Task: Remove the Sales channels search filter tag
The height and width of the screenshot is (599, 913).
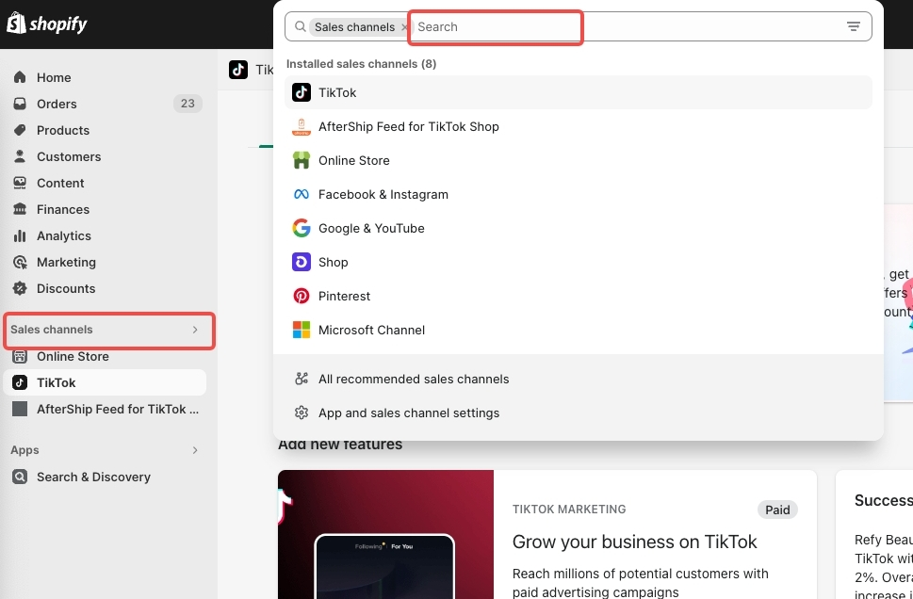Action: [x=404, y=27]
